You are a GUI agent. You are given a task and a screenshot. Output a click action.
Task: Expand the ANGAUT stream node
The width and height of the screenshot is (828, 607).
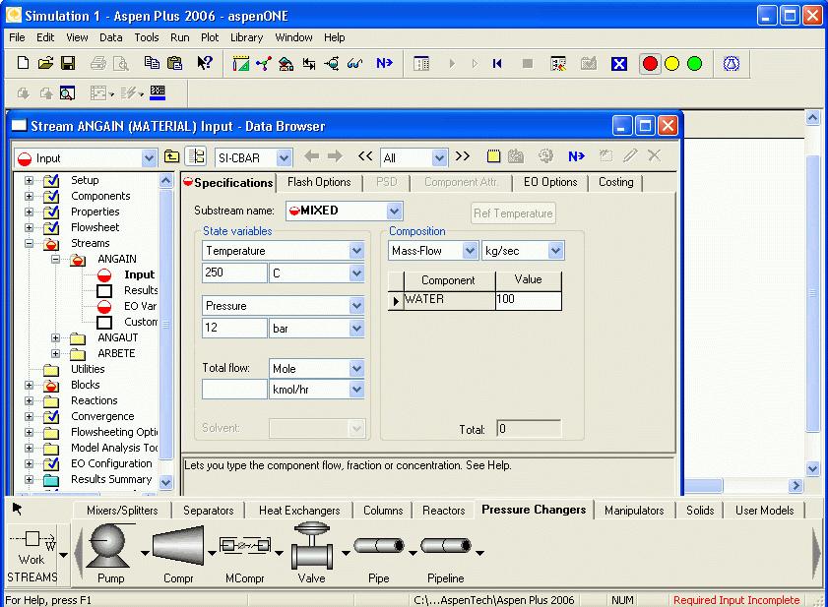[55, 337]
